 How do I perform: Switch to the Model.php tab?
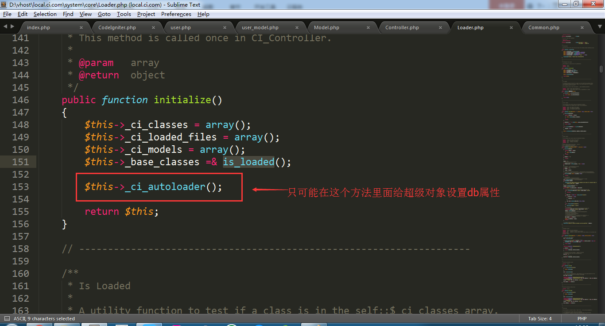(x=326, y=27)
